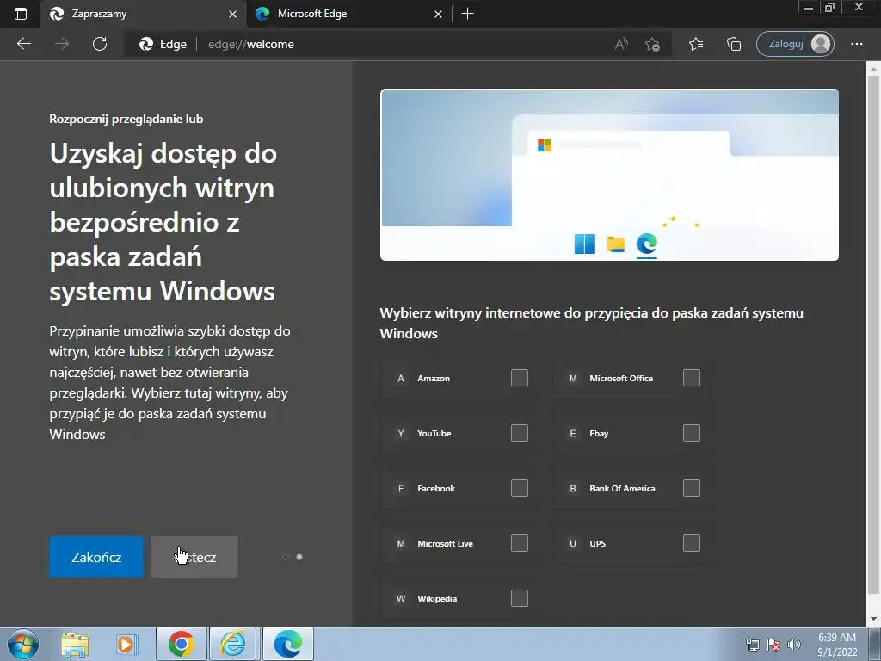Open the Favorites list icon

coord(695,44)
